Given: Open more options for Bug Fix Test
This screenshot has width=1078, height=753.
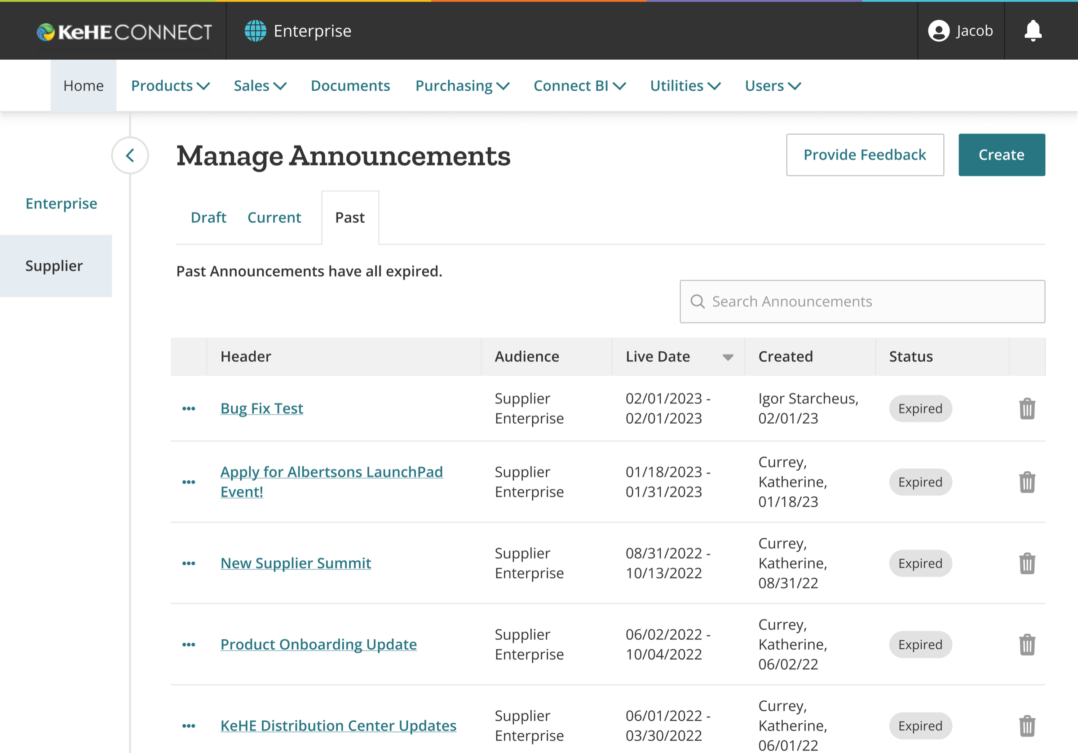Looking at the screenshot, I should point(189,409).
